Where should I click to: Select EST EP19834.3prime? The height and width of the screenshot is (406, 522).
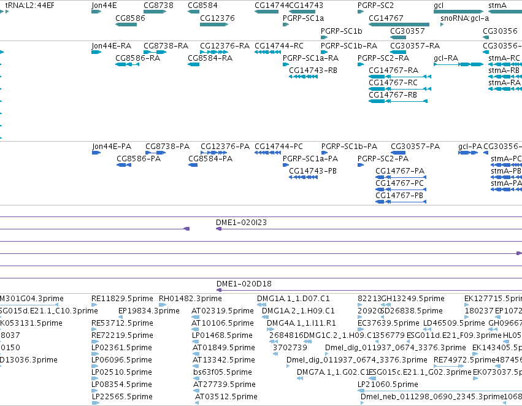[149, 311]
